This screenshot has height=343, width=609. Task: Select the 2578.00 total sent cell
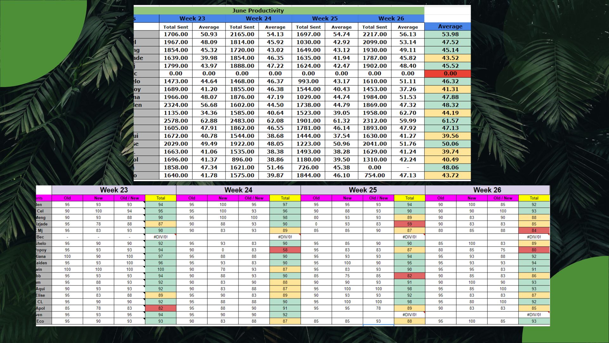(176, 121)
